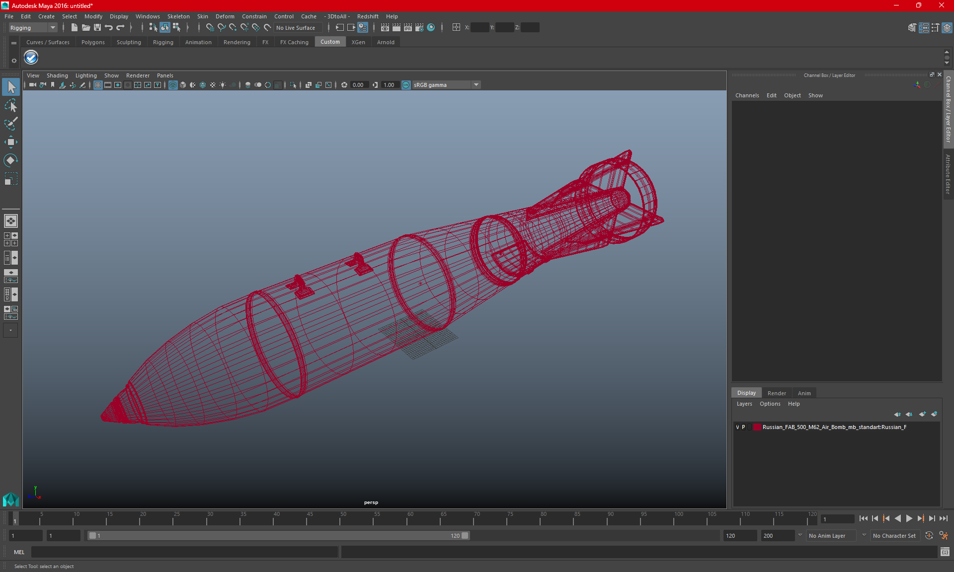The width and height of the screenshot is (954, 572).
Task: Open the Skeleton menu
Action: click(x=178, y=16)
